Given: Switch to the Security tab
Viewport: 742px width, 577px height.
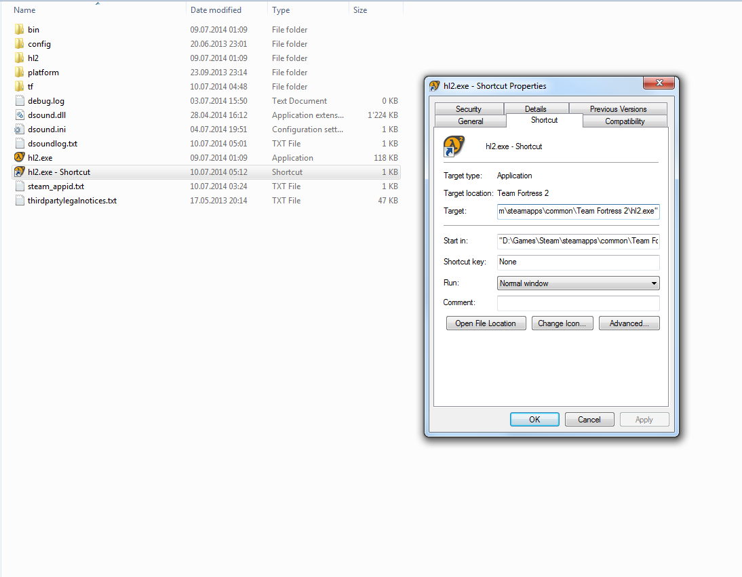Looking at the screenshot, I should point(469,108).
